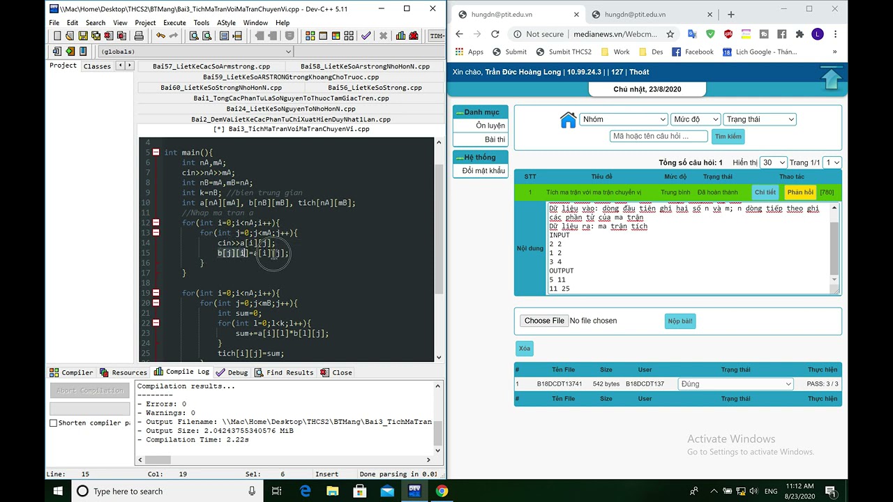893x502 pixels.
Task: Open the Nhóm dropdown filter
Action: click(624, 119)
